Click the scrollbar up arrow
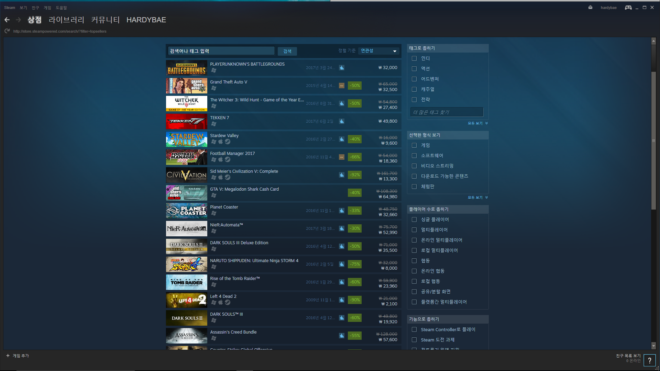Image resolution: width=660 pixels, height=371 pixels. (x=653, y=41)
